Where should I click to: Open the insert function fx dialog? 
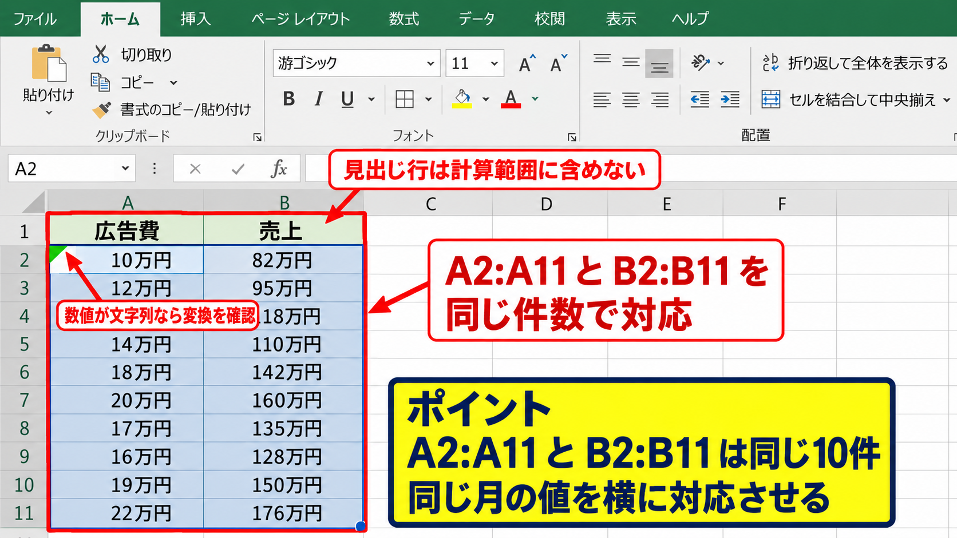coord(279,169)
